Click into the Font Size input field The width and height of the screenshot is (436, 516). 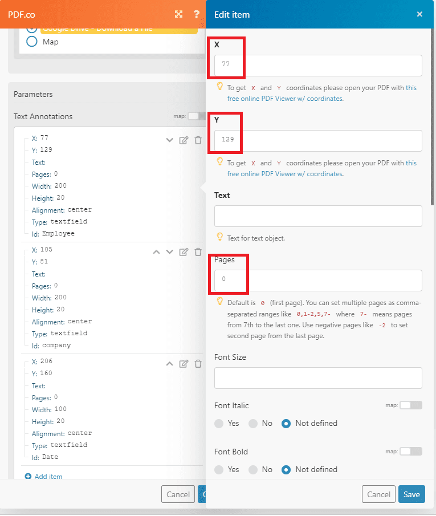click(318, 378)
